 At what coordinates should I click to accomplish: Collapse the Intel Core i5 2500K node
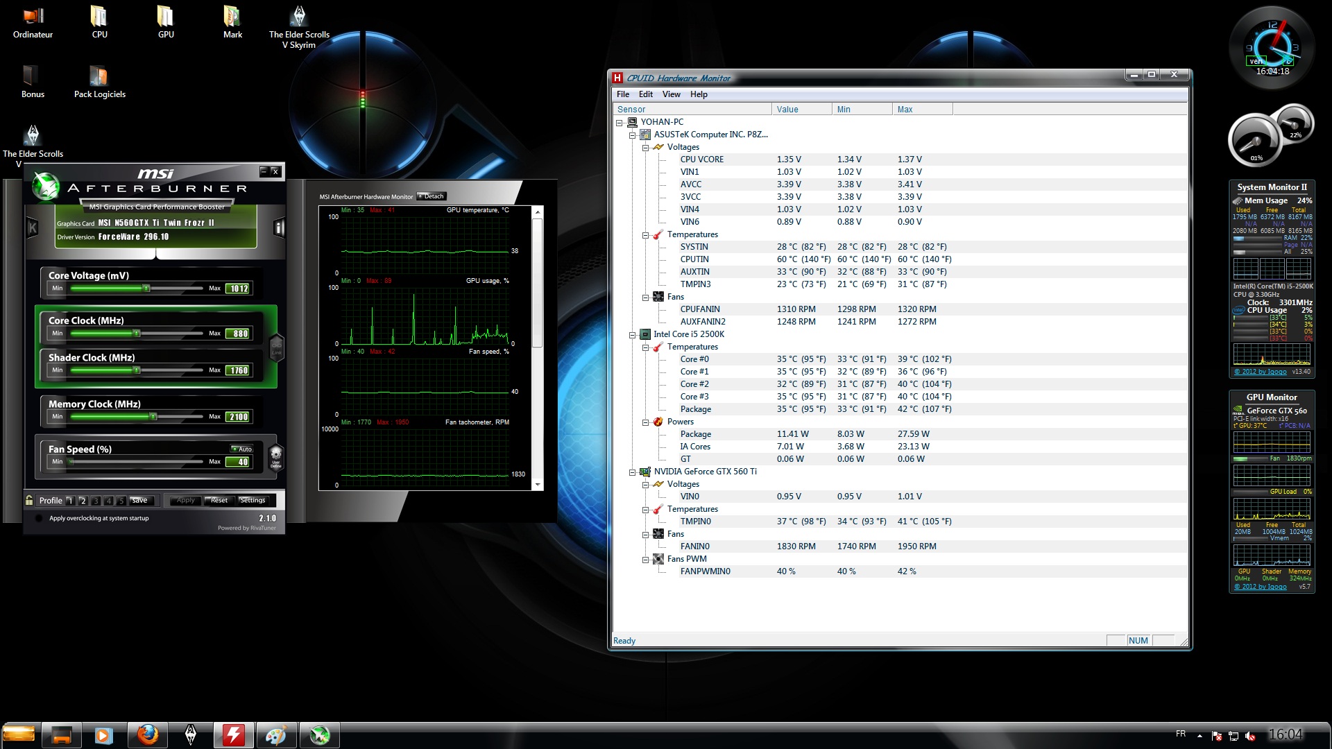click(x=633, y=335)
